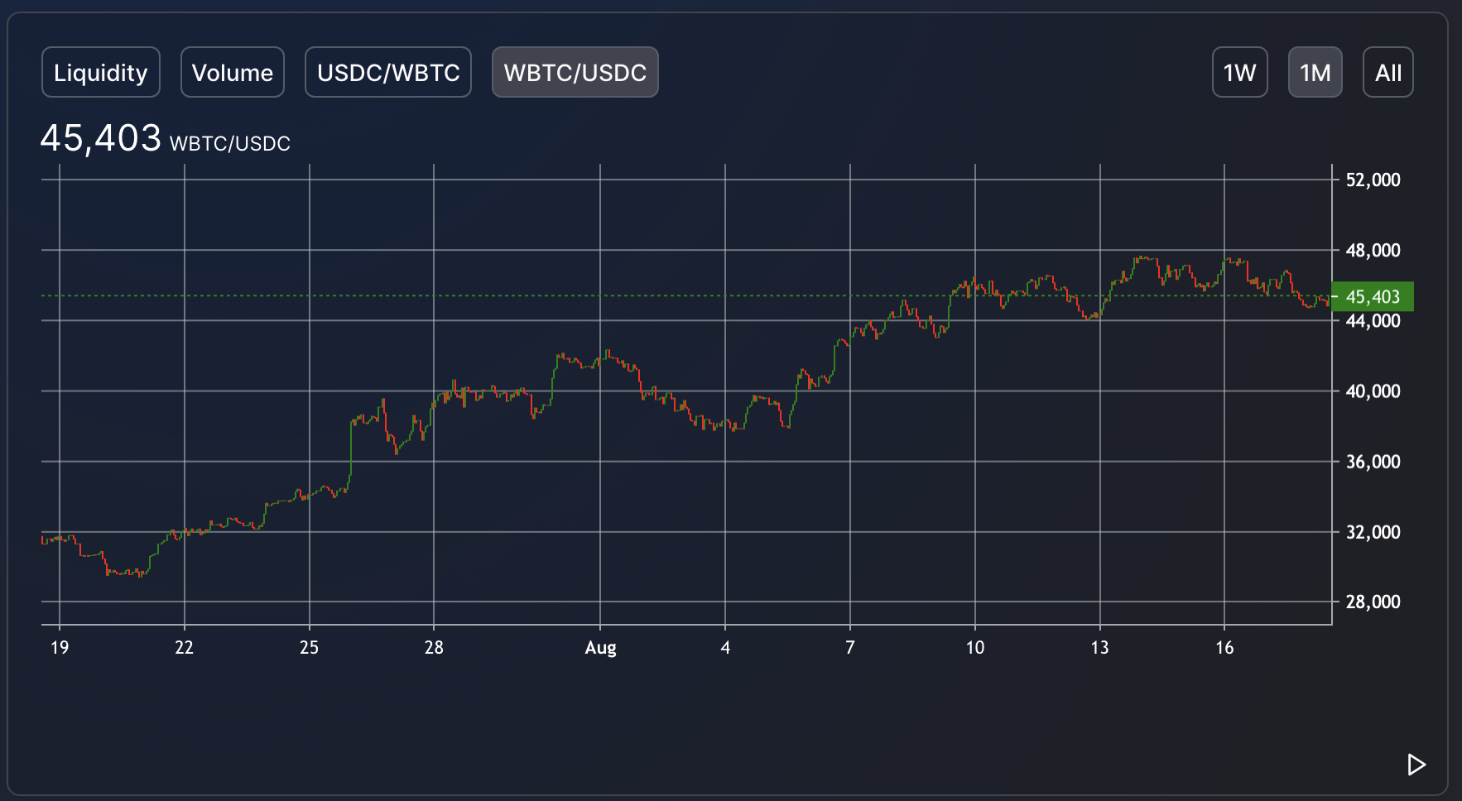This screenshot has height=801, width=1462.
Task: Select the USDC/WBTC price pair
Action: tap(388, 73)
